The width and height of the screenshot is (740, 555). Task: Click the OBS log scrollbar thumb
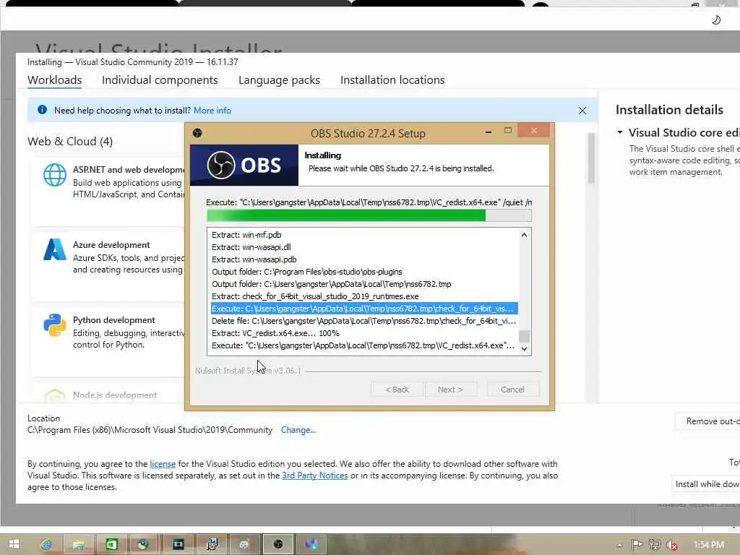tap(524, 336)
